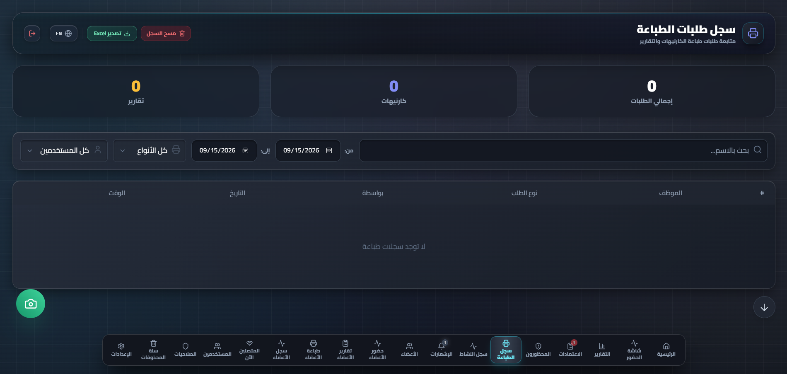Open شاشة الحضور from the dock
787x374 pixels.
[x=634, y=350]
